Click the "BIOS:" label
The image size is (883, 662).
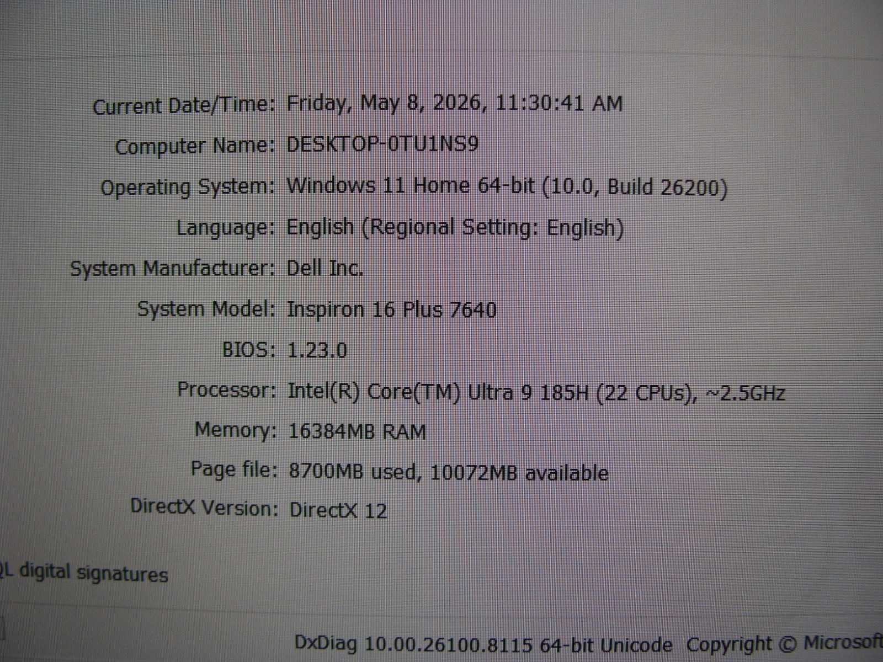coord(249,350)
